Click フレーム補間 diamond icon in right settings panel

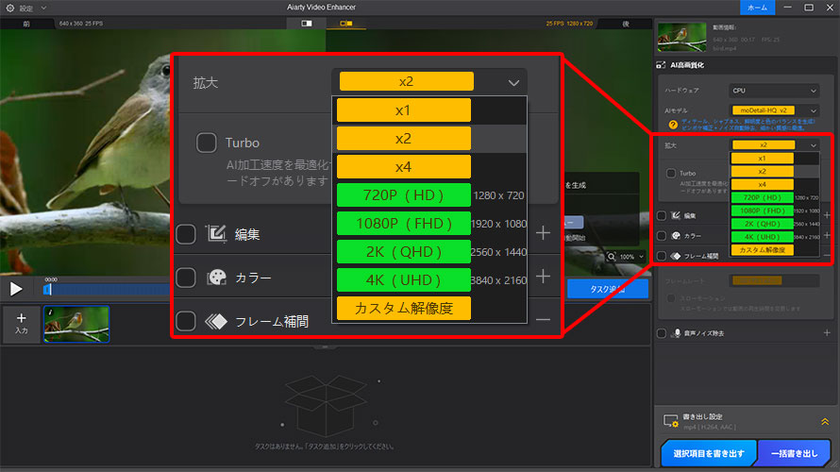tap(676, 256)
